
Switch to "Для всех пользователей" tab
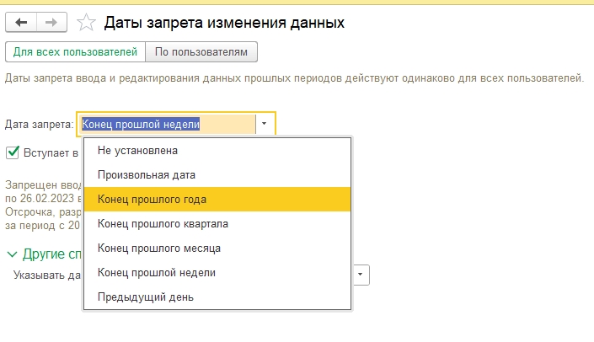pos(75,52)
